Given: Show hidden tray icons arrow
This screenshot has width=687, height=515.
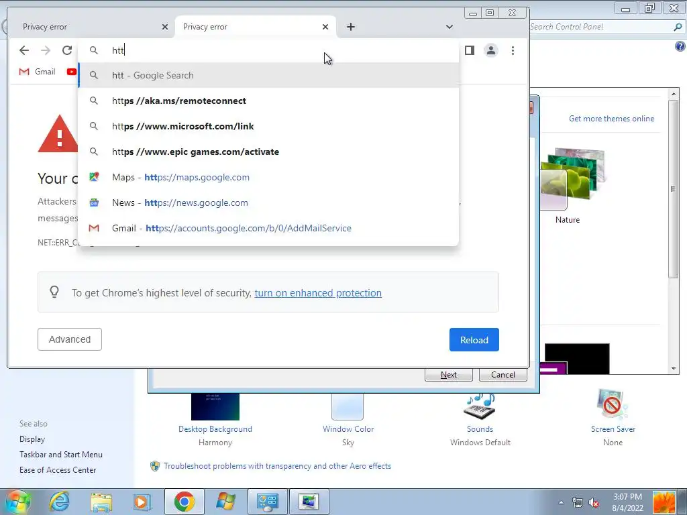Looking at the screenshot, I should [x=561, y=502].
